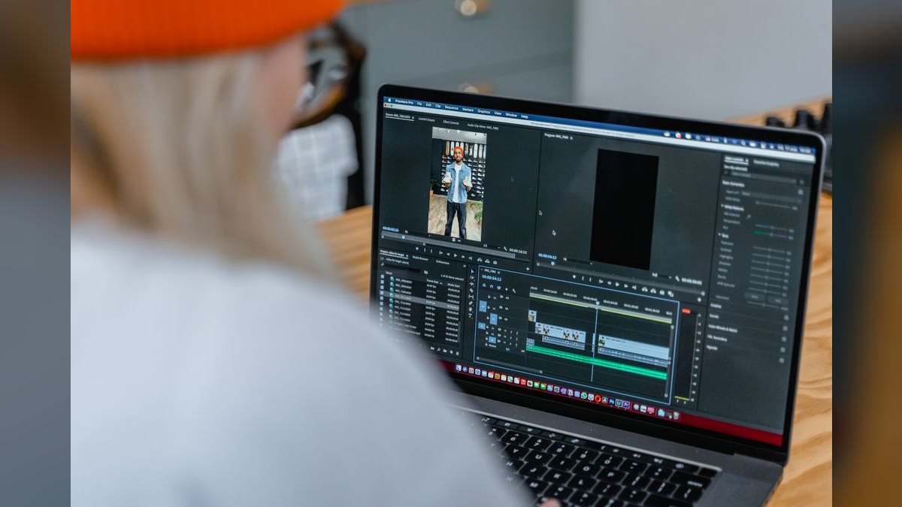Screen dimensions: 902x507
Task: Step forward one frame in Program monitor
Action: click(625, 285)
